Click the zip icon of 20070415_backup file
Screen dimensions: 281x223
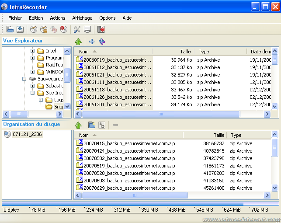80,143
